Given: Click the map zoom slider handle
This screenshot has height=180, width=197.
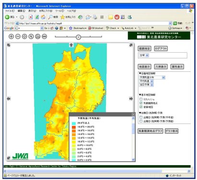Looking at the screenshot, I should (x=78, y=37).
